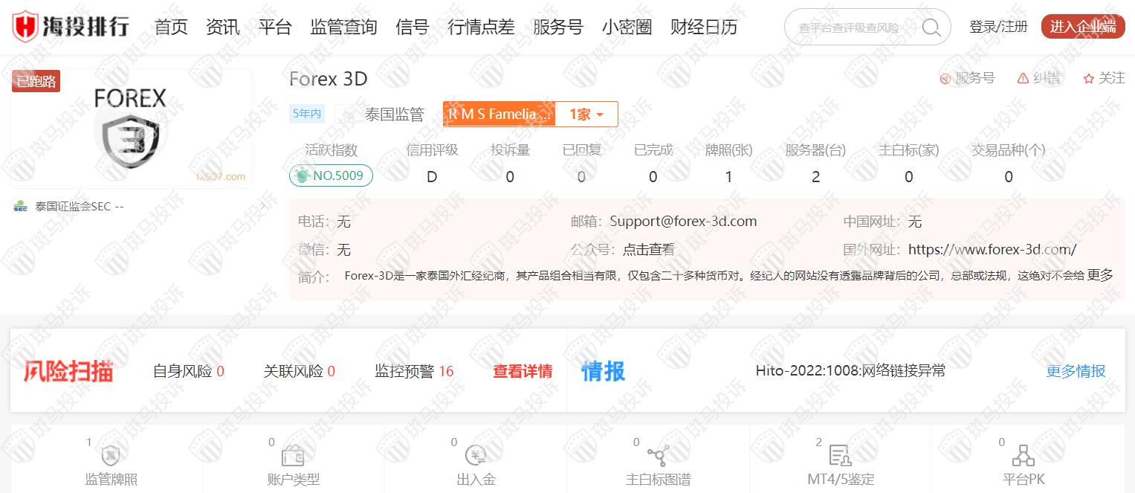Open the MT4/5鉴定 verification icon
Viewport: 1135px width, 493px height.
840,456
